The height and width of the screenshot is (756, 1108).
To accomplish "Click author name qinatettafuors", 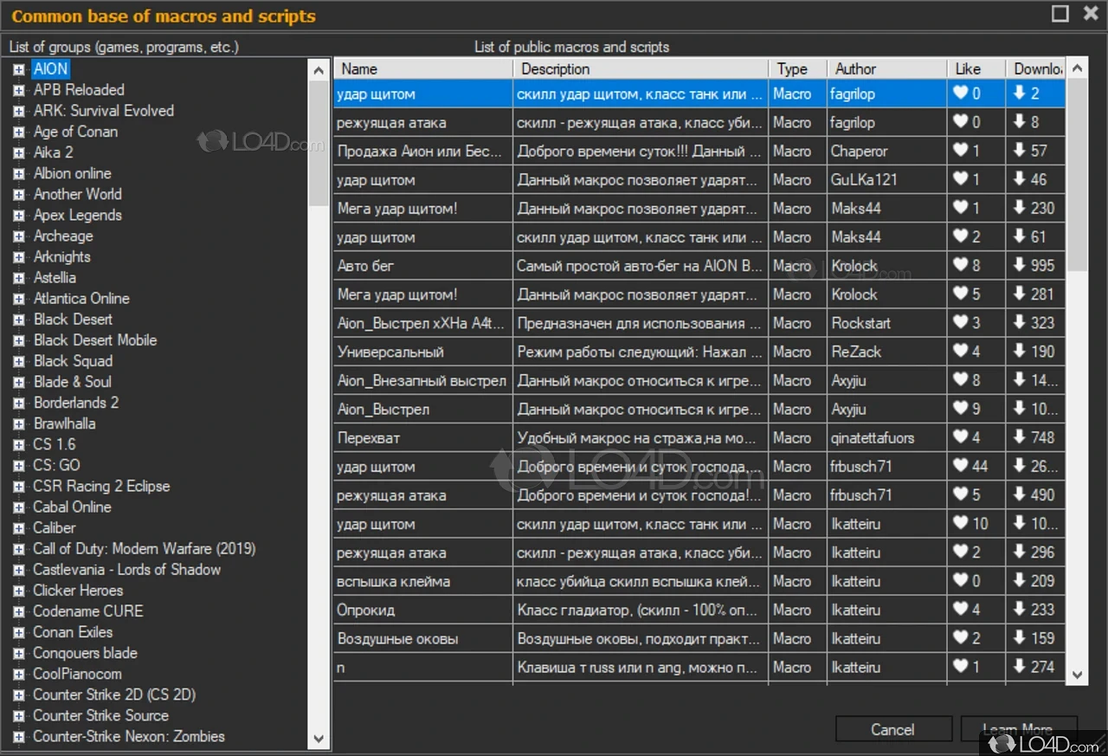I will click(x=873, y=438).
